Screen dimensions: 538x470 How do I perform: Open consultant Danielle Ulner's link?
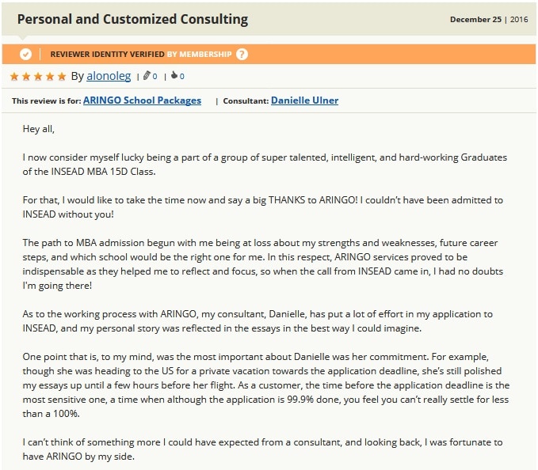[x=305, y=100]
